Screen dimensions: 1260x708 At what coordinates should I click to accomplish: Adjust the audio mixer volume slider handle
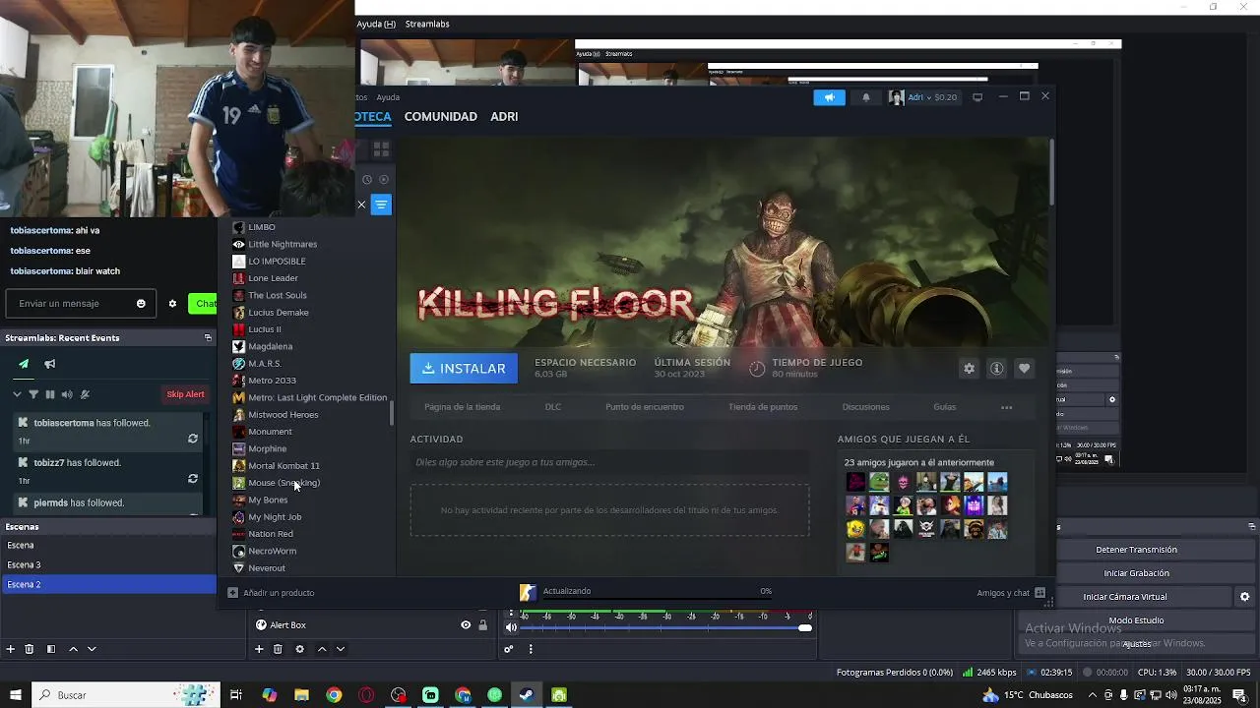click(805, 627)
